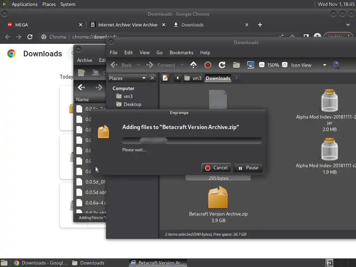Open the file manager search magnifier
The image size is (356, 267).
coord(336,65)
